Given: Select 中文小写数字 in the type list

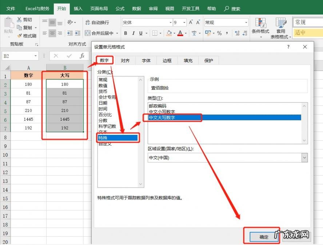Looking at the screenshot, I should point(162,112).
